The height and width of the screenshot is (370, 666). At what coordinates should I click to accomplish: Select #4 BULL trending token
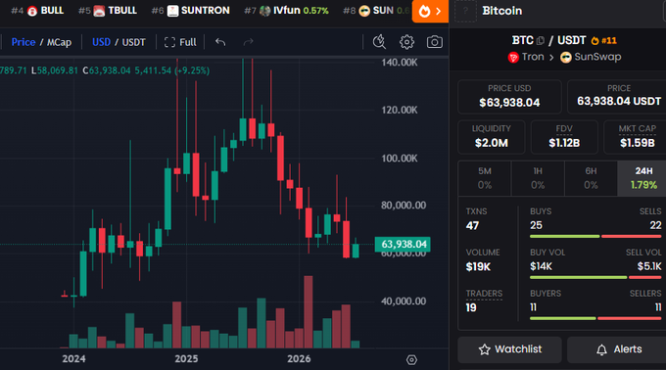pyautogui.click(x=37, y=11)
